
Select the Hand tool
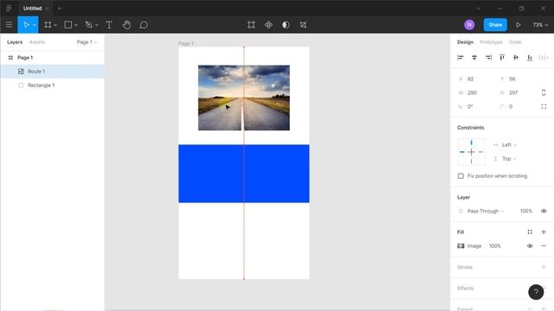[126, 25]
